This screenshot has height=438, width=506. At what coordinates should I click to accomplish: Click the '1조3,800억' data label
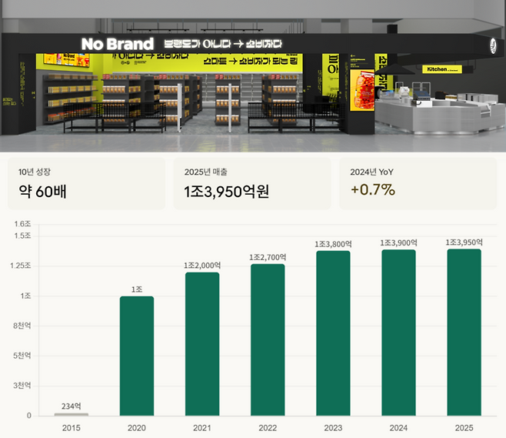click(x=333, y=244)
